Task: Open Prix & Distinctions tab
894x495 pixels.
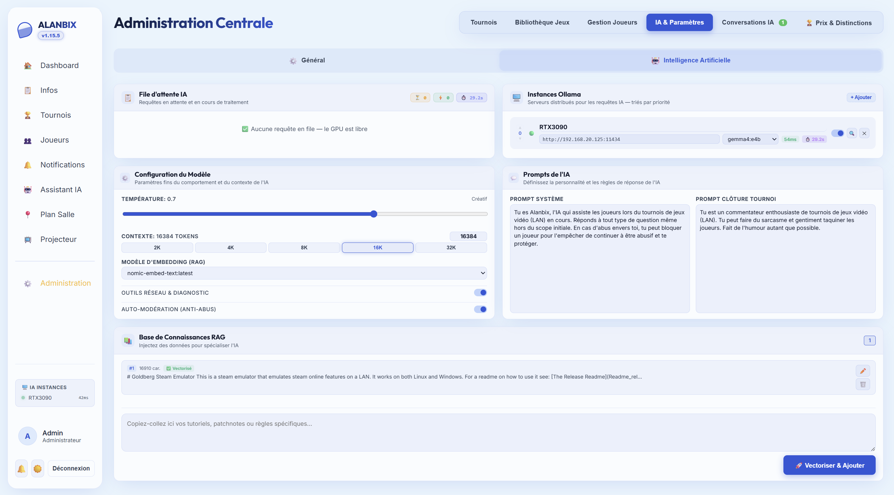Action: [838, 23]
